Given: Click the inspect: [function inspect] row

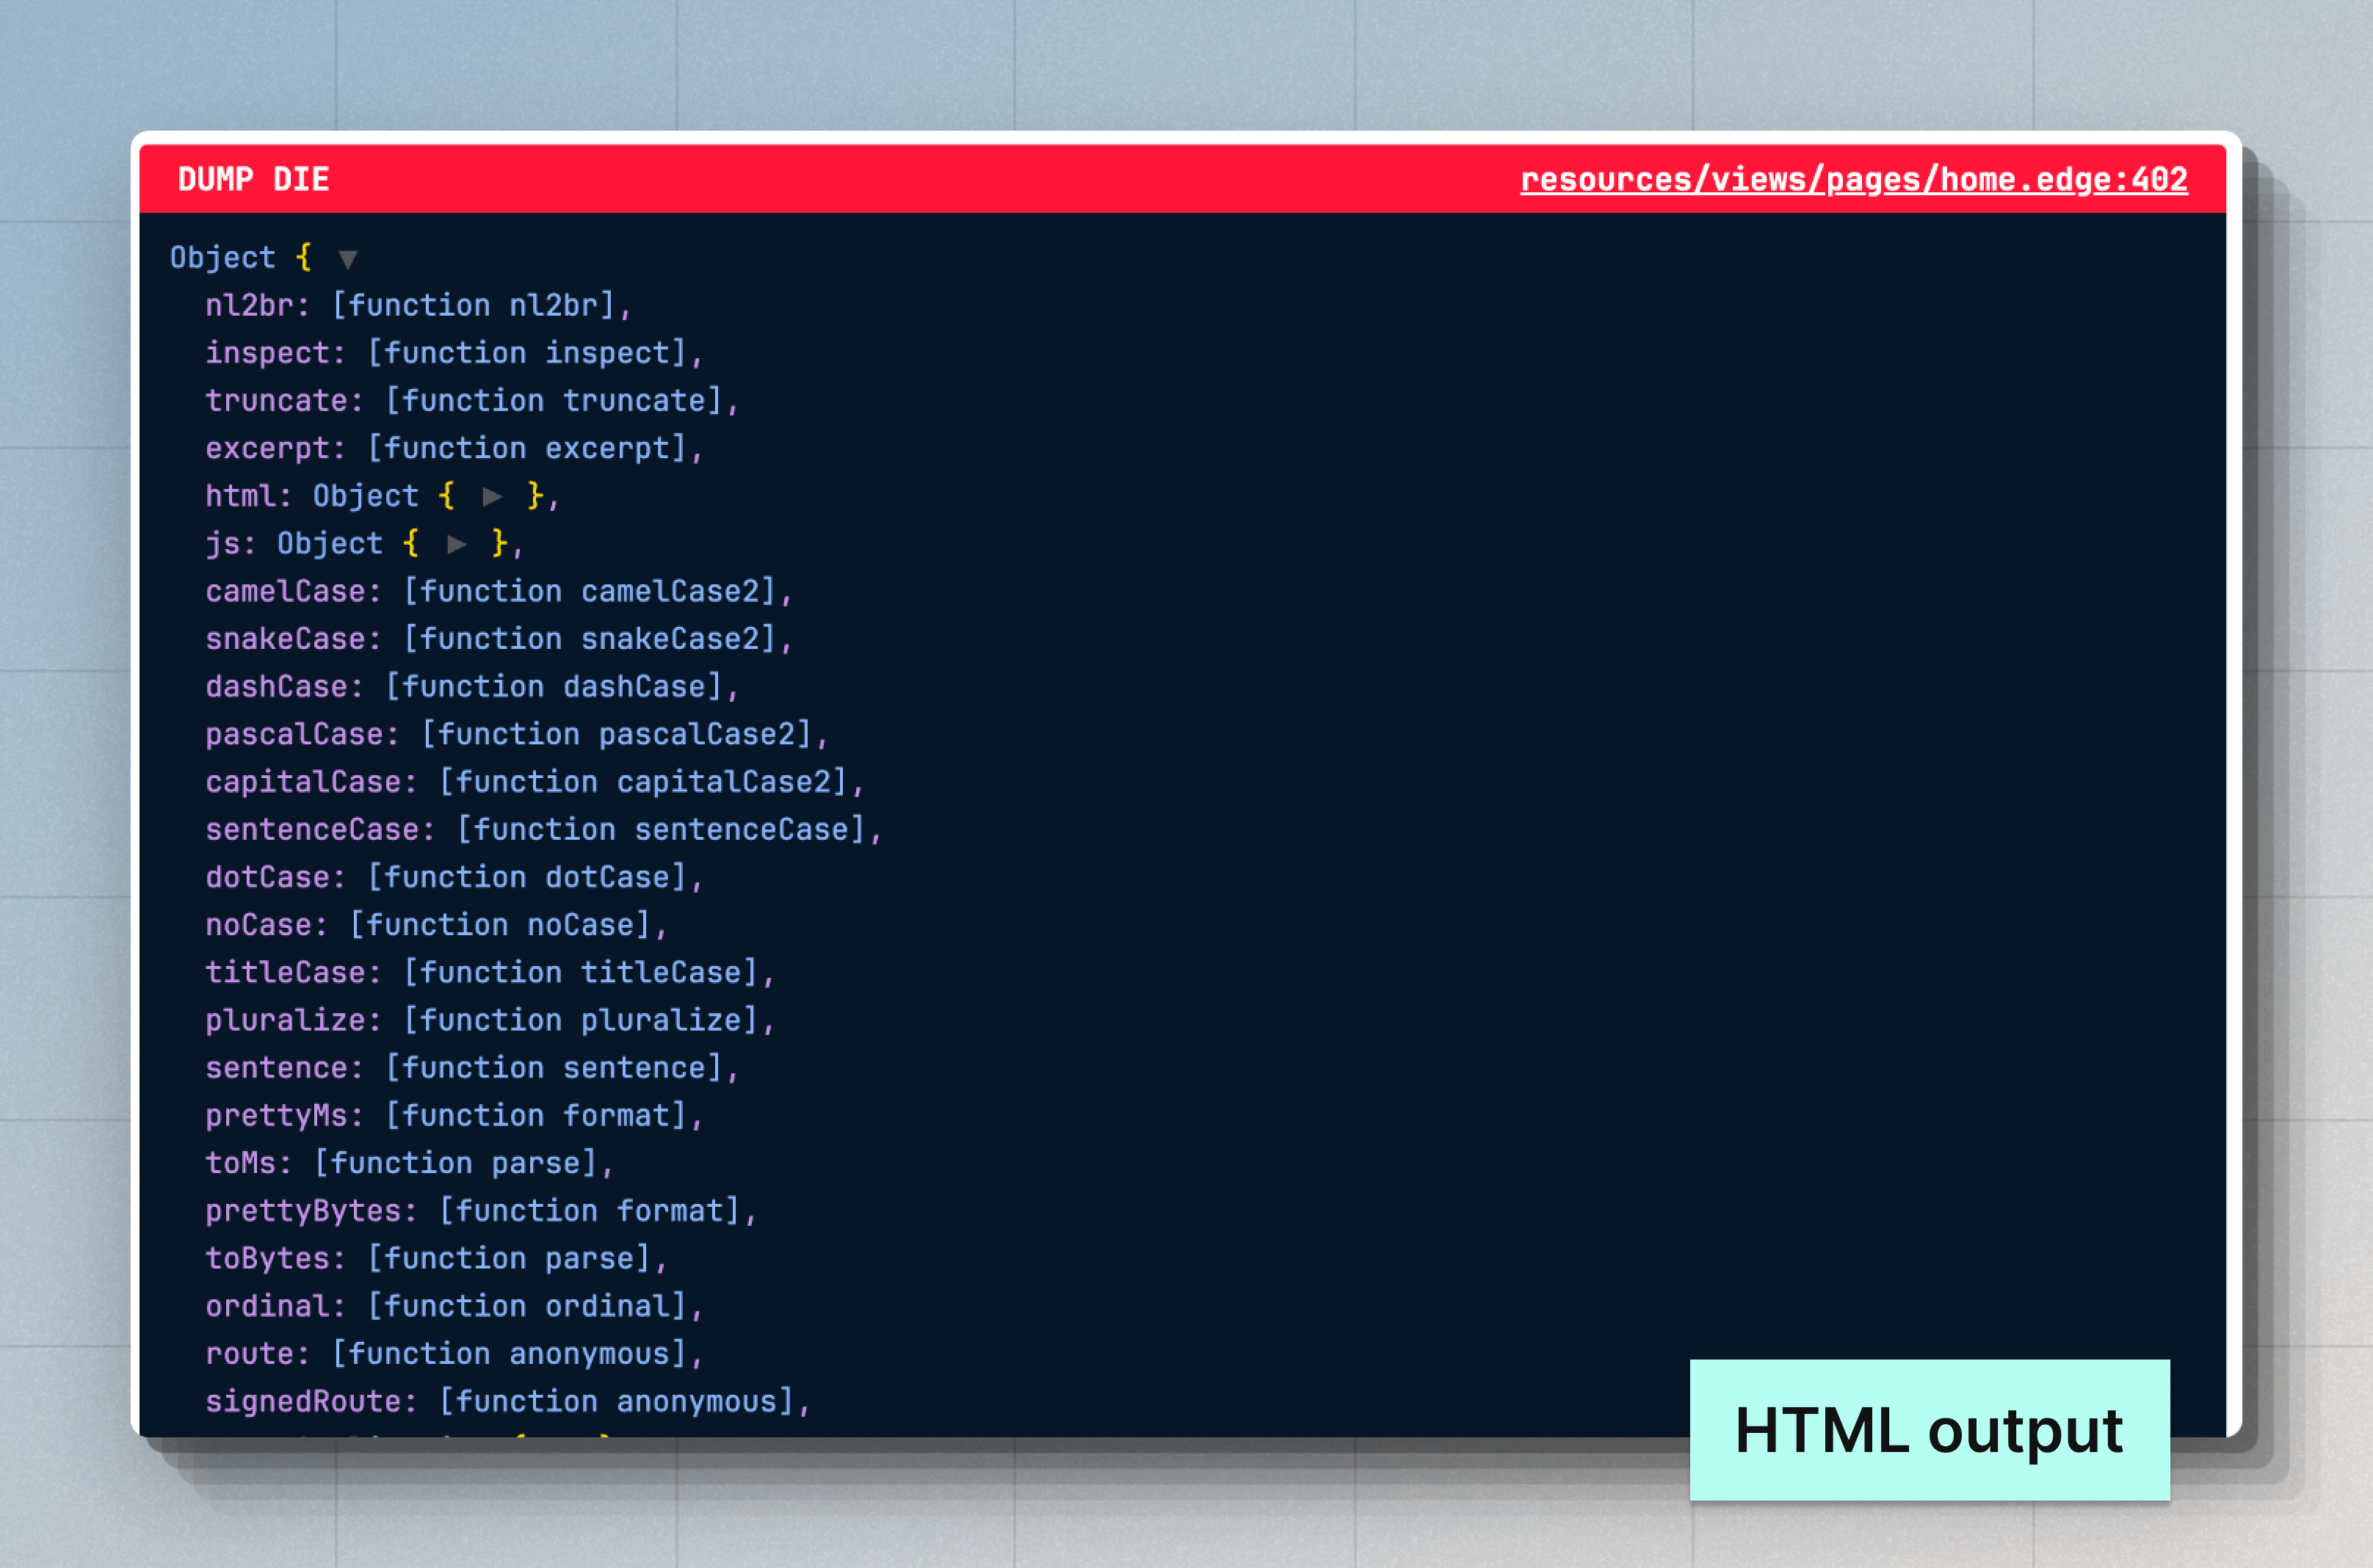Looking at the screenshot, I should click(454, 353).
